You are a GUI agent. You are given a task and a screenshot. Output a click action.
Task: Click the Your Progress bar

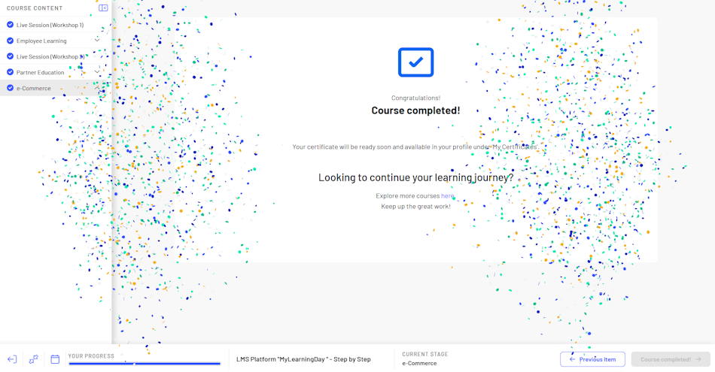tap(145, 363)
